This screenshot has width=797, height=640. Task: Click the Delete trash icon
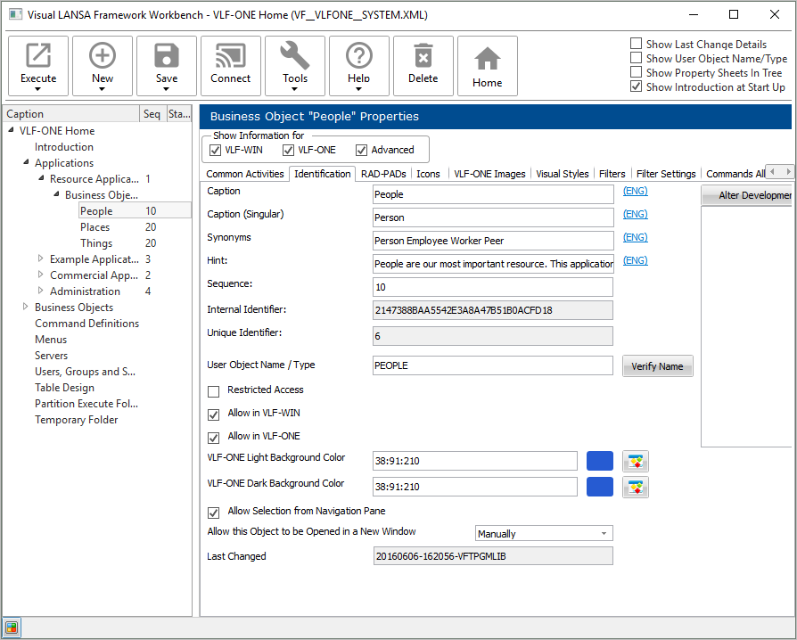423,57
